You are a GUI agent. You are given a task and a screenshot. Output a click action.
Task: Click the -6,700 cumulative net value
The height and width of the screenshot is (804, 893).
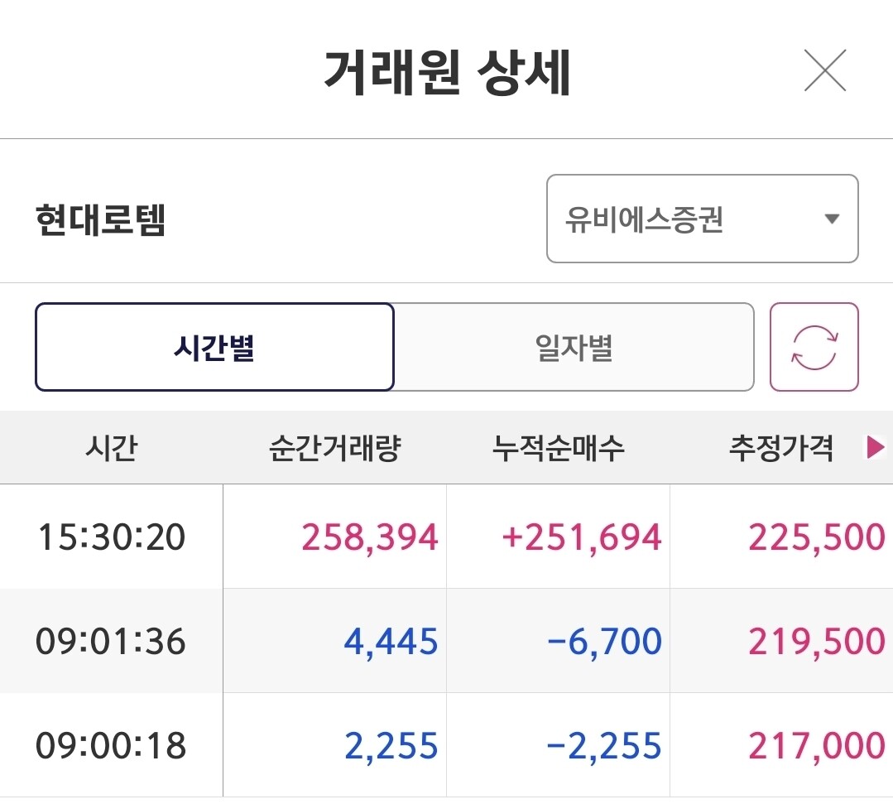click(x=605, y=642)
